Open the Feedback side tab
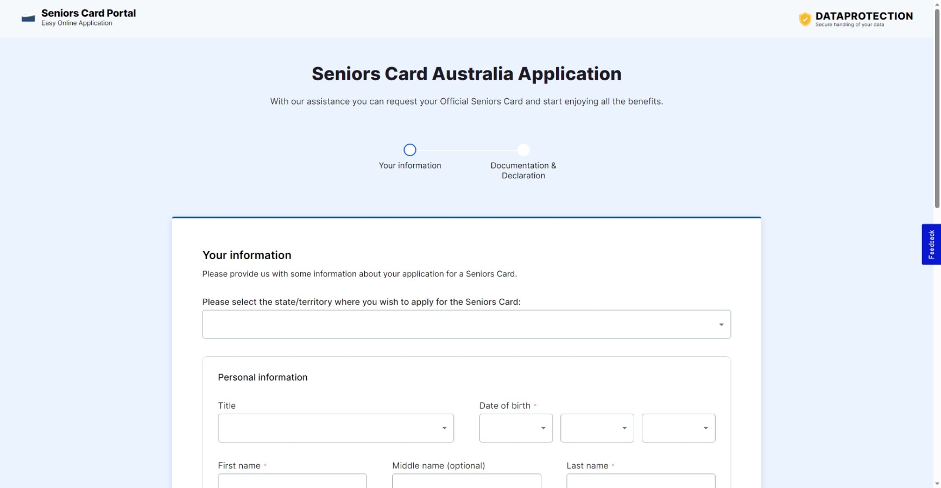The width and height of the screenshot is (941, 488). point(931,244)
